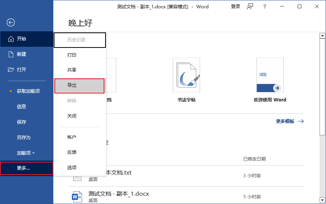326x204 pixels.
Task: Click the home icon beside 开始
Action: pyautogui.click(x=11, y=39)
